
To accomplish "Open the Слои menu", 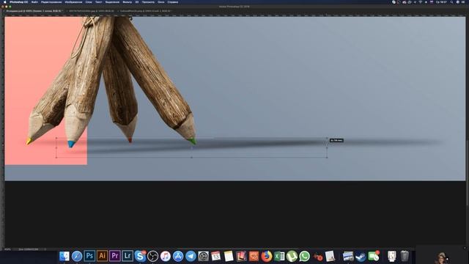I will click(x=89, y=2).
